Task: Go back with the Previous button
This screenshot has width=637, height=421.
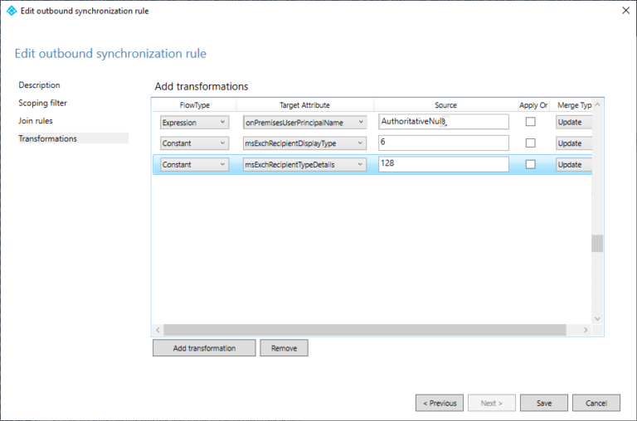Action: point(440,403)
